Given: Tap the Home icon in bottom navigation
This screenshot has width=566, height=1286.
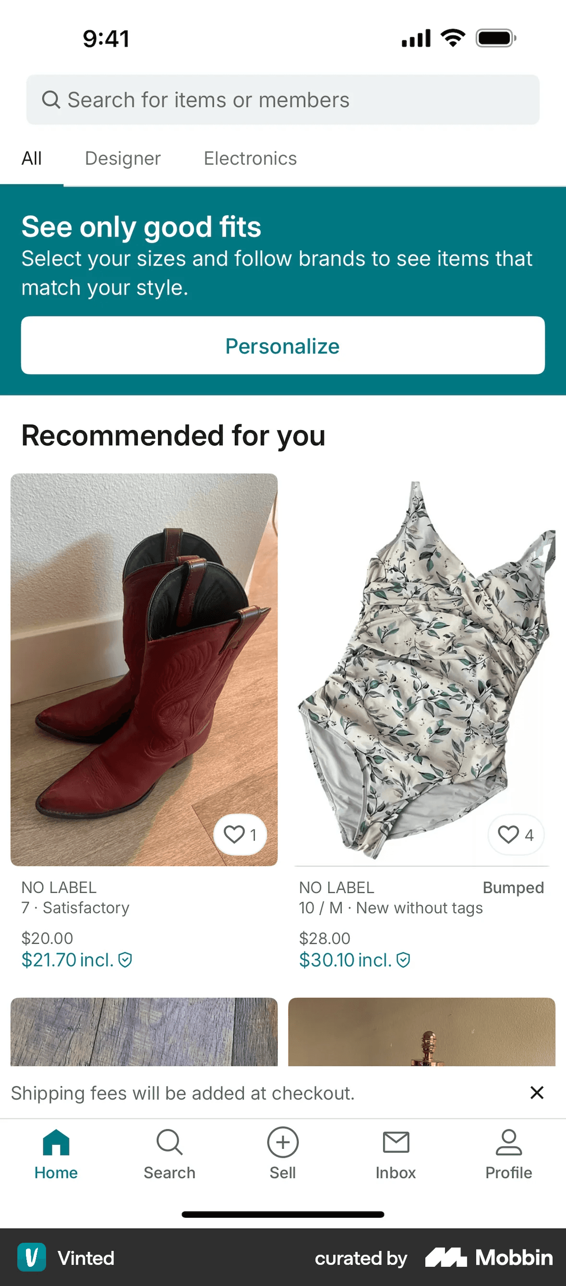Looking at the screenshot, I should coord(56,1142).
